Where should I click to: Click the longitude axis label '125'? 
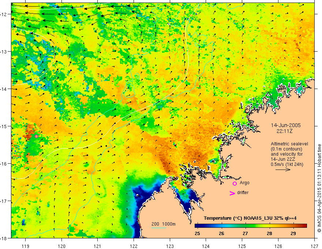(x=242, y=246)
